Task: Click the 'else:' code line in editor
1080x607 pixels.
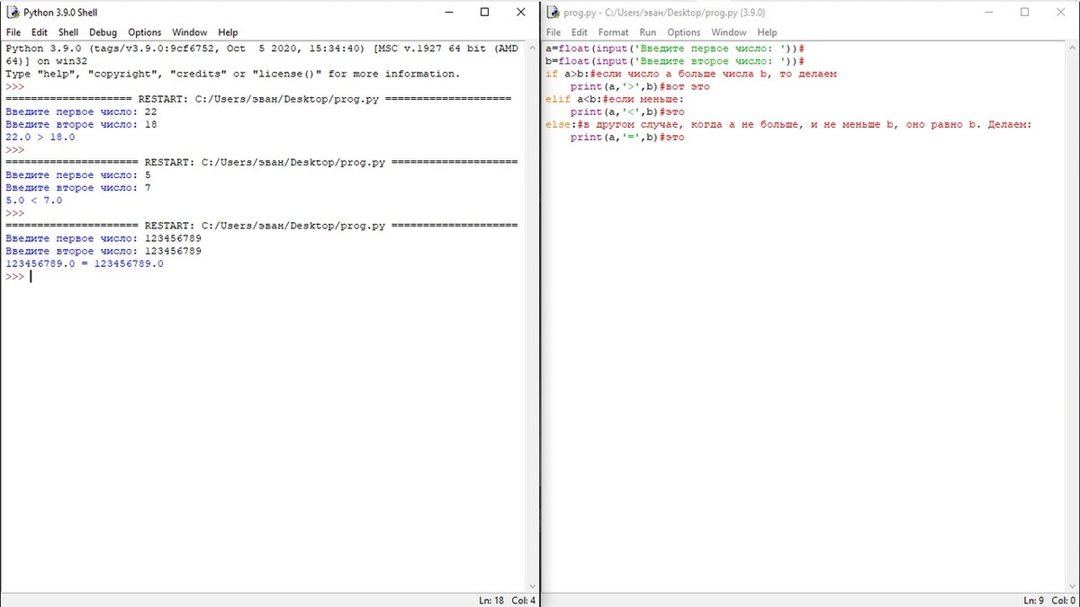Action: coord(788,125)
